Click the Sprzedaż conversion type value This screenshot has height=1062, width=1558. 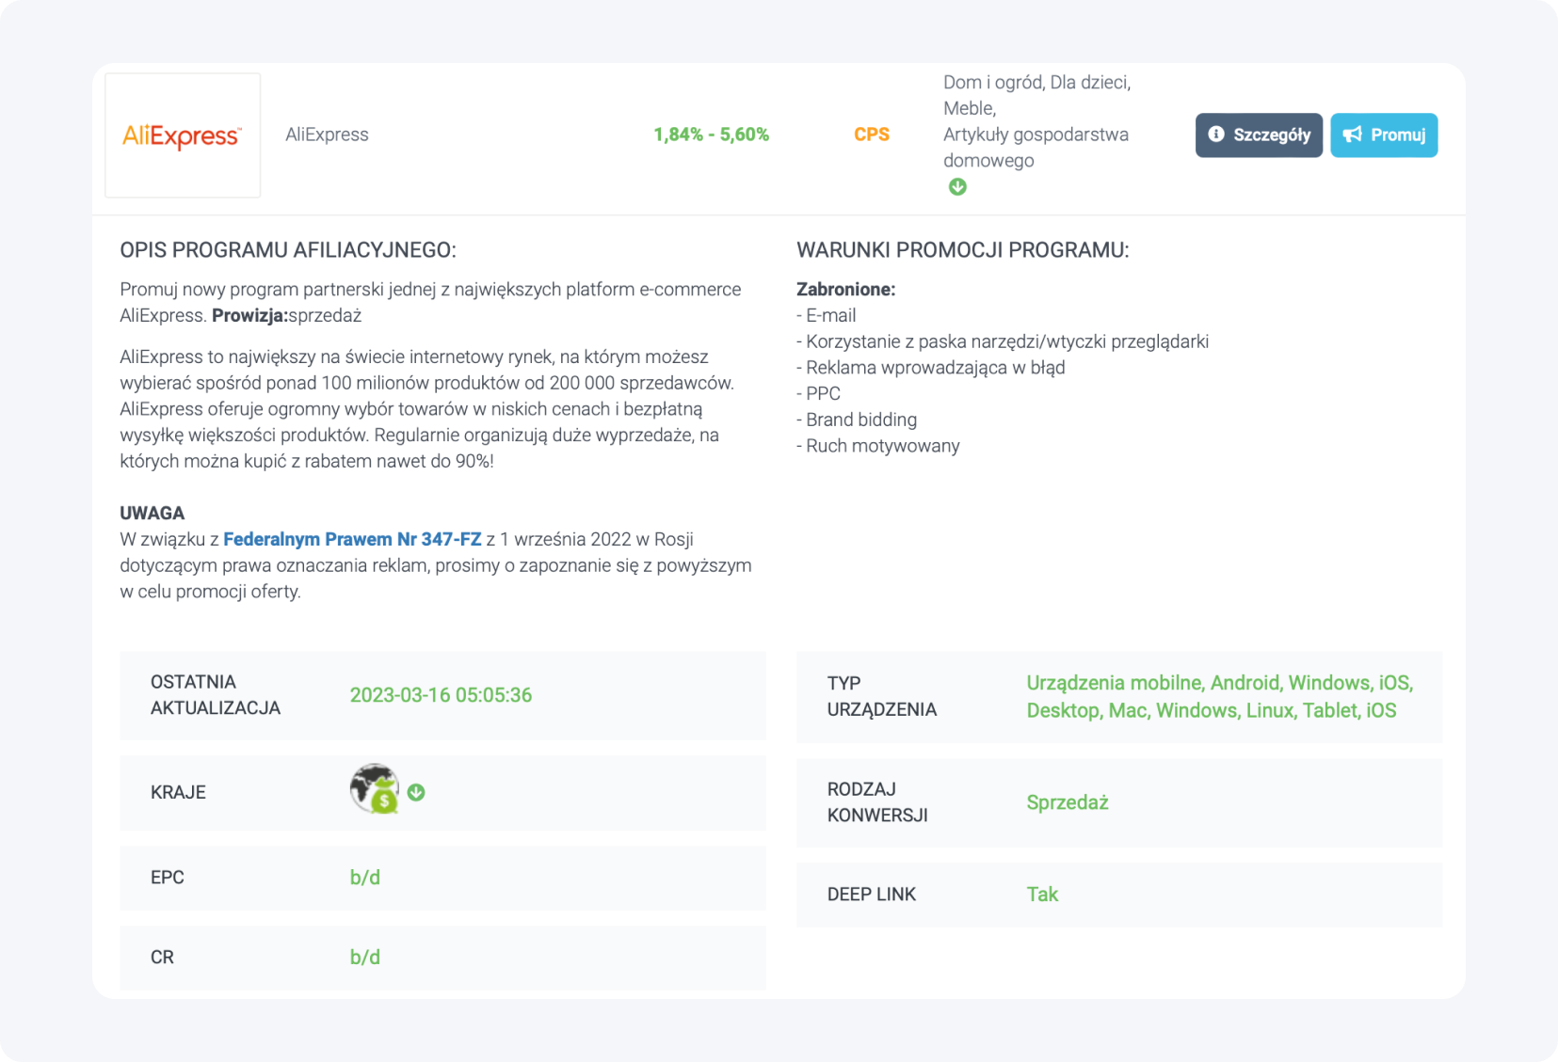pos(1068,802)
